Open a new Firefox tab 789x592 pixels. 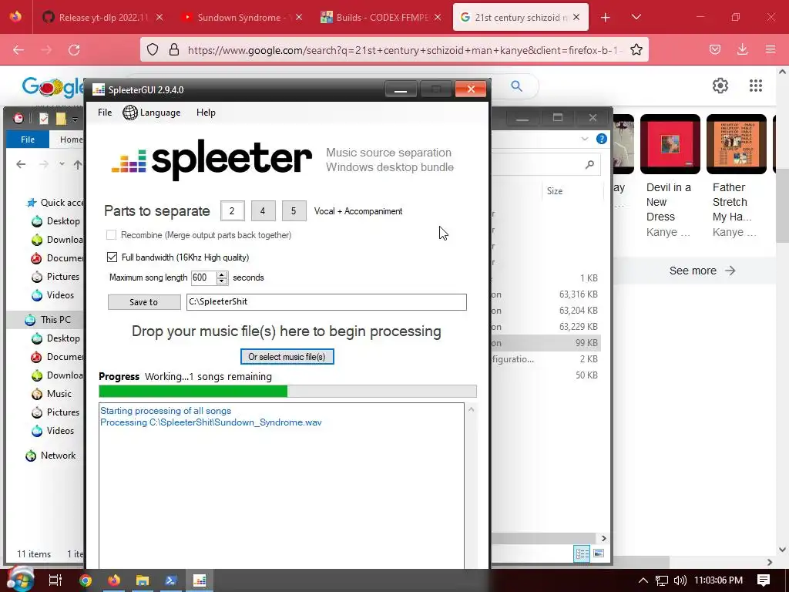[606, 18]
